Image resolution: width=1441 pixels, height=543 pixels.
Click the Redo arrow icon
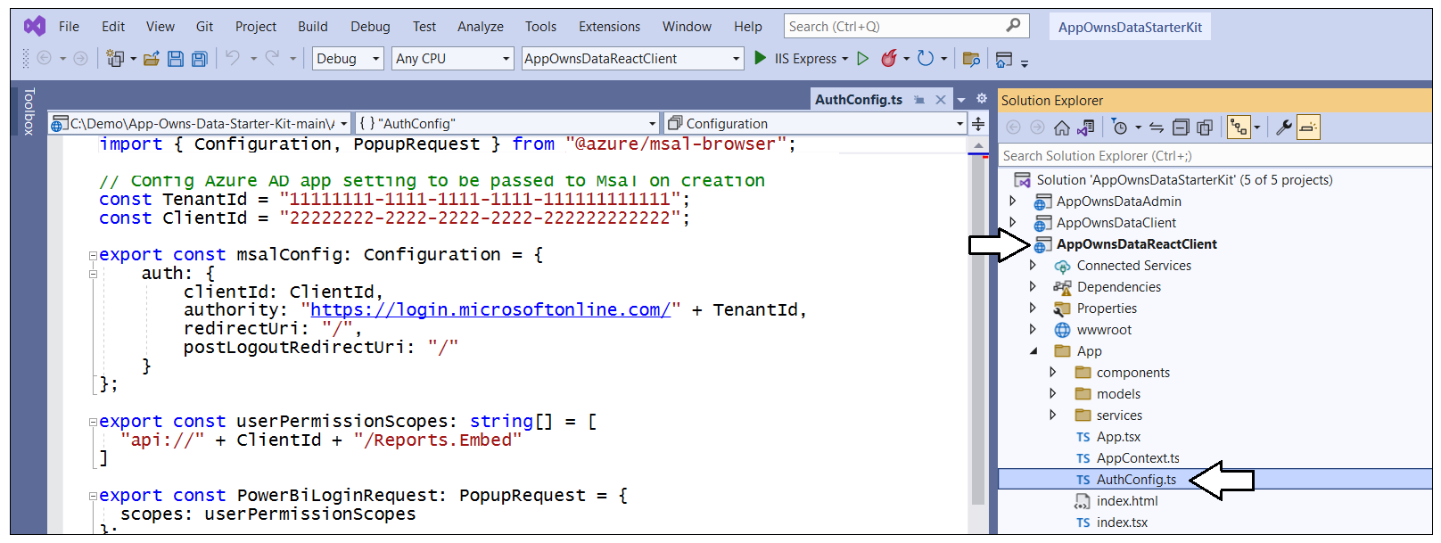point(272,58)
